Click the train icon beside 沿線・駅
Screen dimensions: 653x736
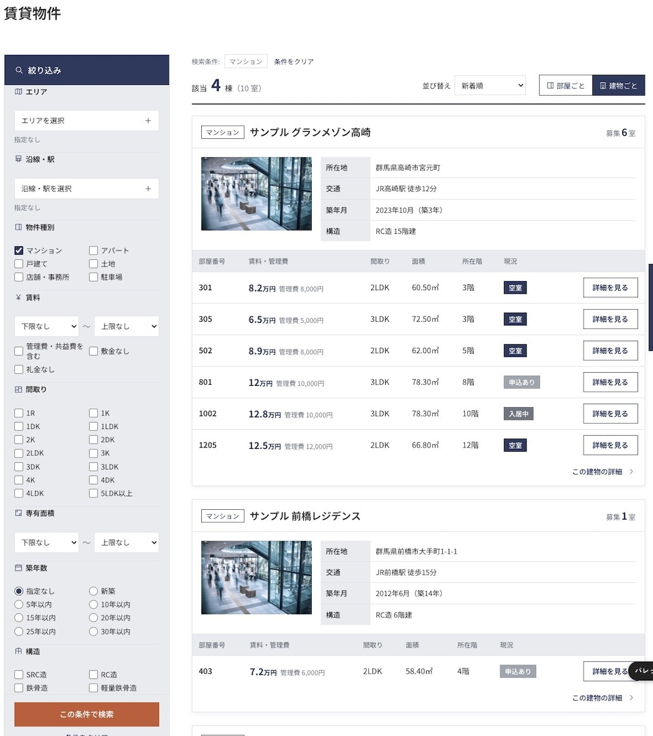pos(18,159)
